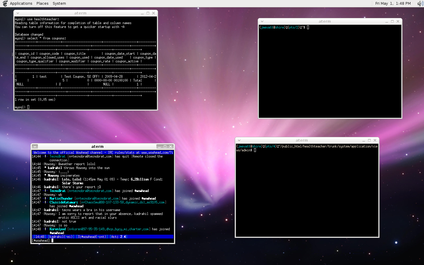
Task: Maximize the mysql terminal window
Action: click(x=148, y=13)
